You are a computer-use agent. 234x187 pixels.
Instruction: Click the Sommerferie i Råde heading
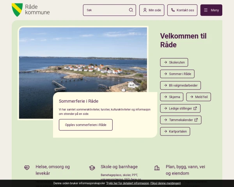coord(78,101)
